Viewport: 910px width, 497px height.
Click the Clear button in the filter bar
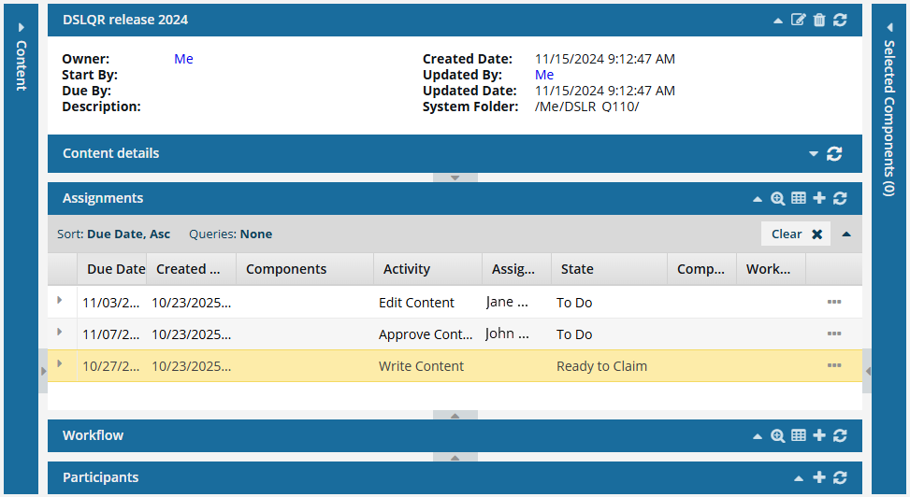click(796, 234)
